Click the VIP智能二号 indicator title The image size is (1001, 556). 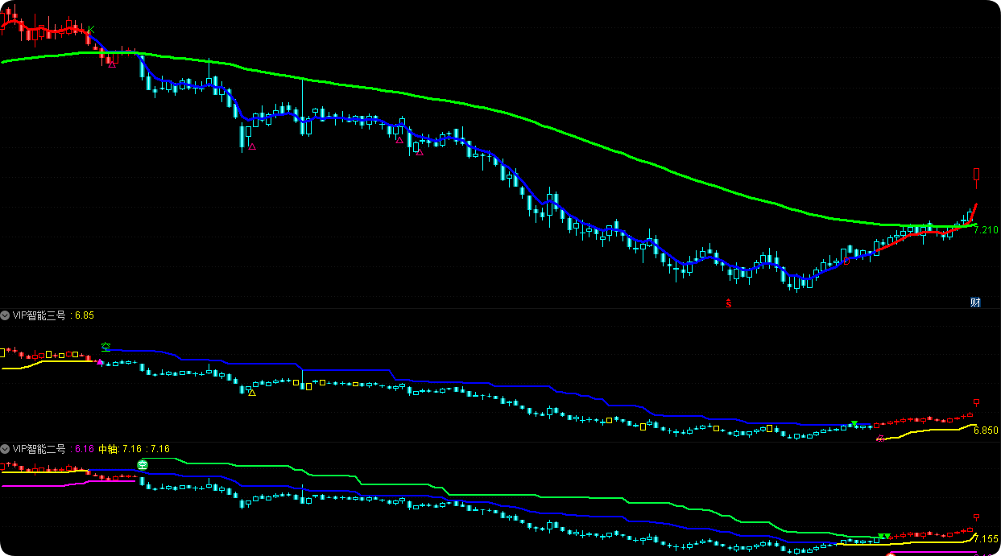point(40,448)
